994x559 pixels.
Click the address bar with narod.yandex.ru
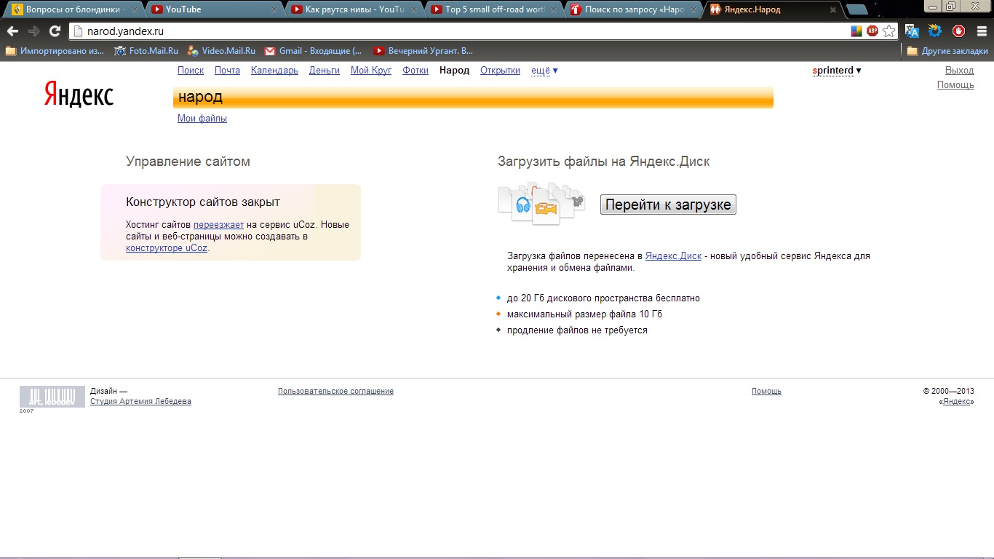pyautogui.click(x=458, y=31)
